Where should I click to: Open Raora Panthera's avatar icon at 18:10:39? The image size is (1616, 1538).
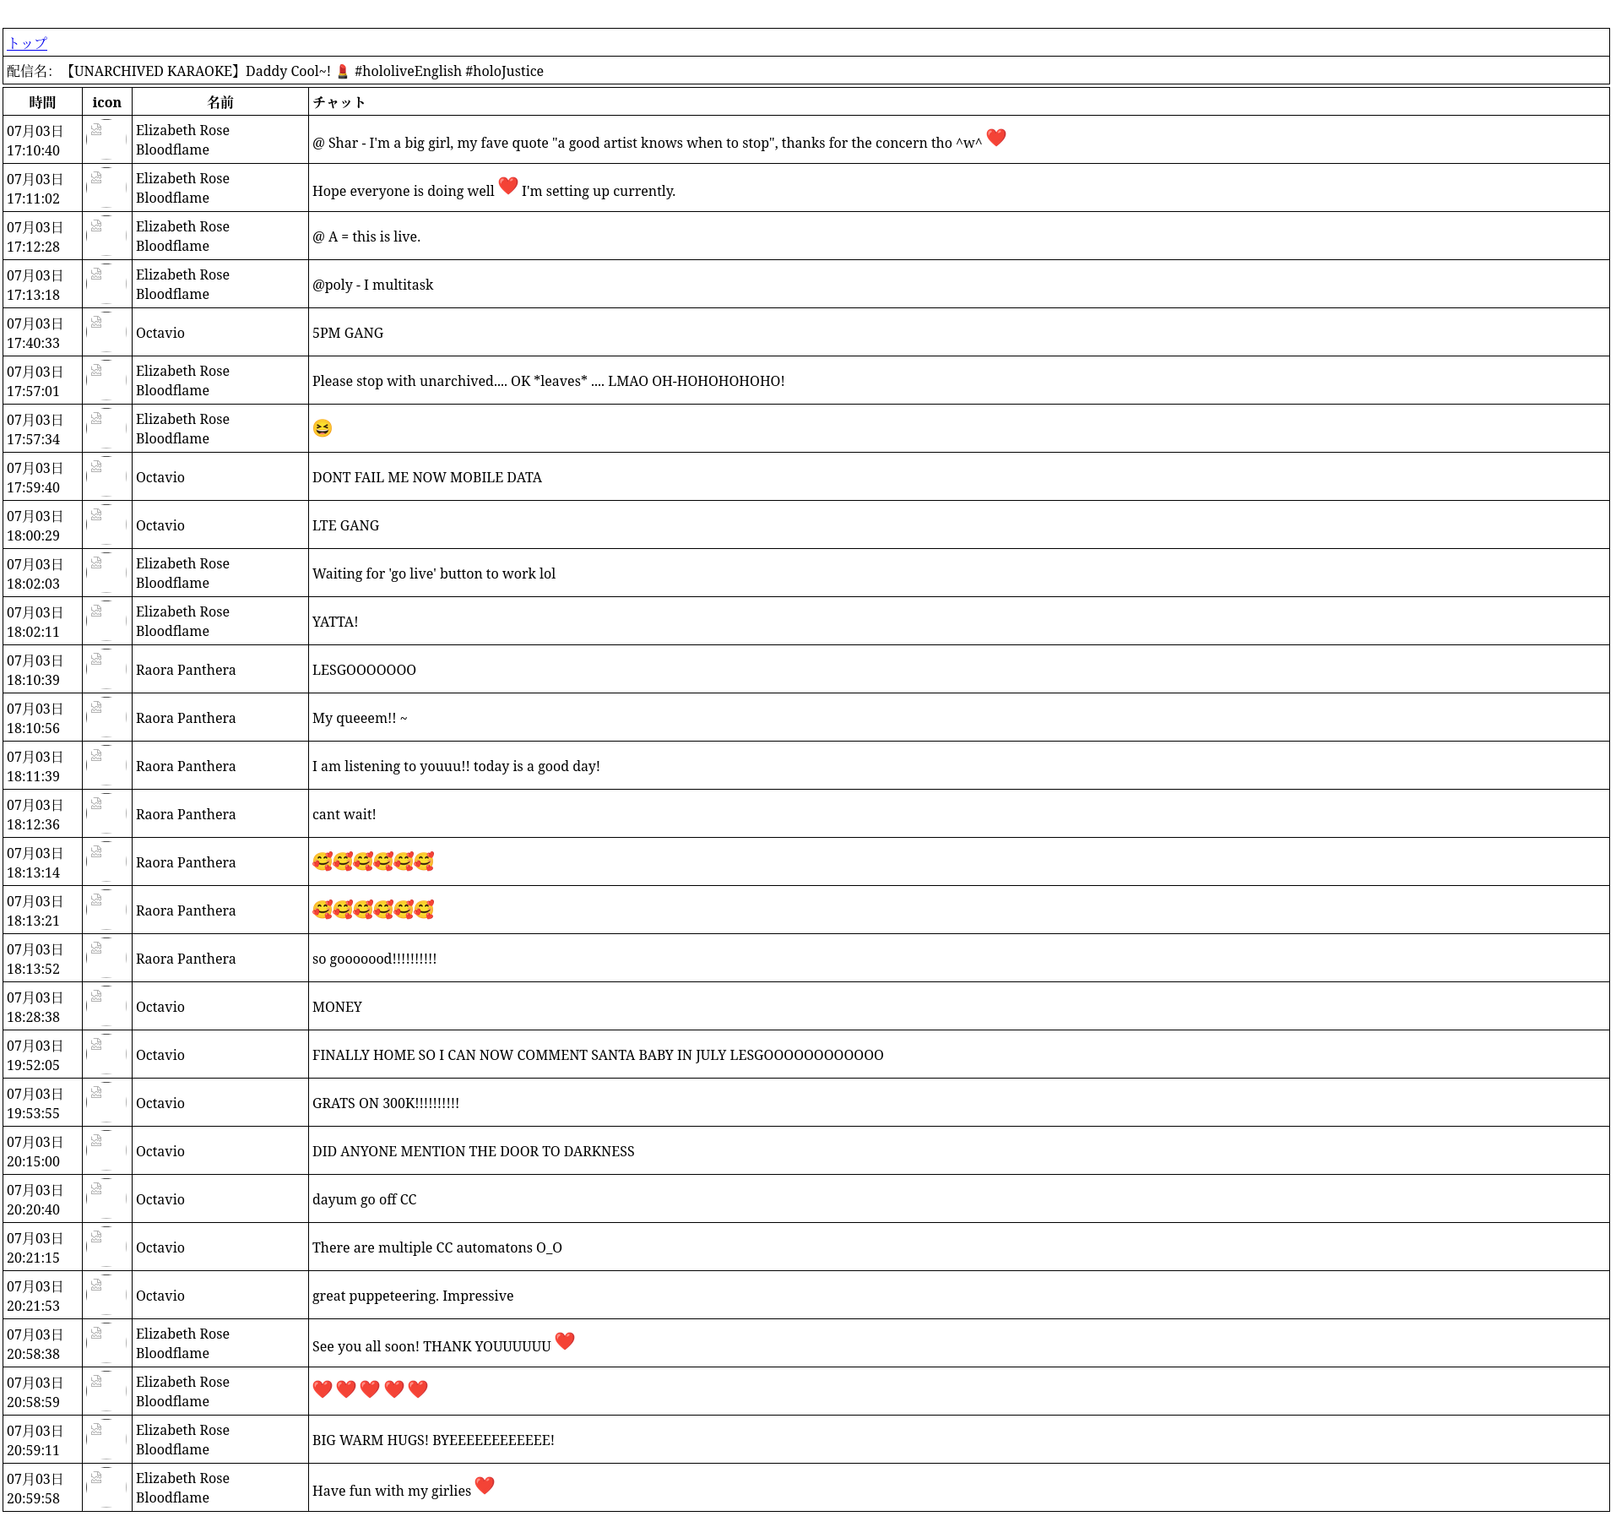point(106,669)
